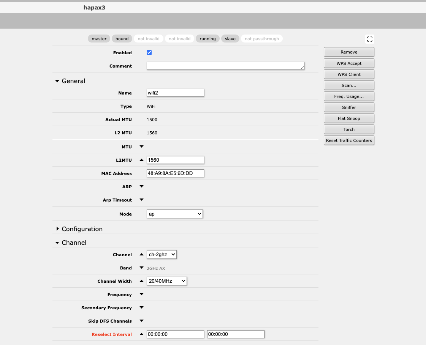Toggle fullscreen view icon
This screenshot has width=426, height=345.
[369, 39]
